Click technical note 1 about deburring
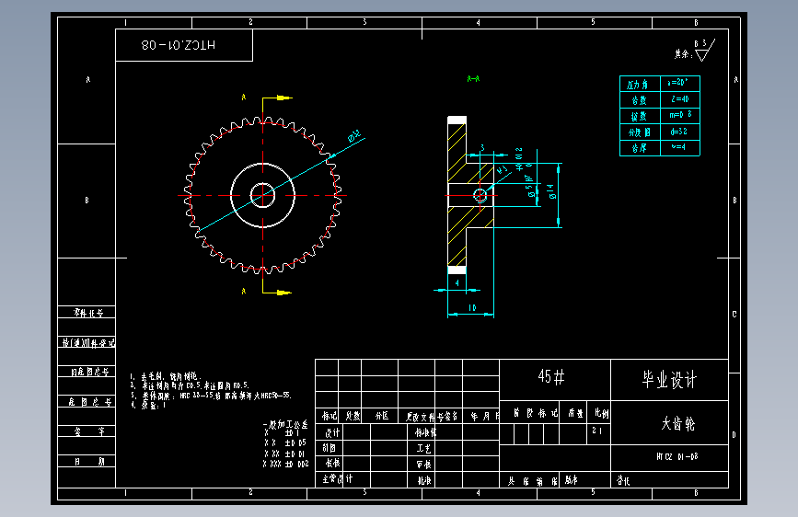 (x=166, y=376)
